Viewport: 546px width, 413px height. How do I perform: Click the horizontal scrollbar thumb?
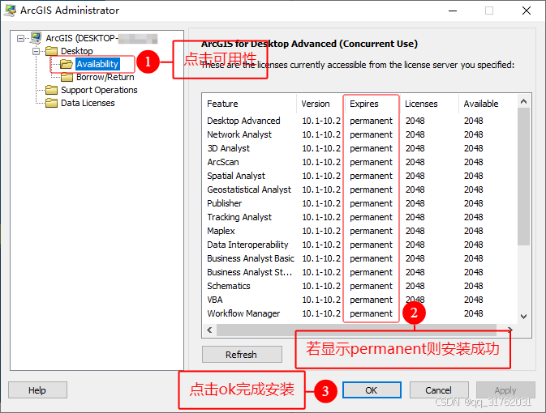coord(356,330)
